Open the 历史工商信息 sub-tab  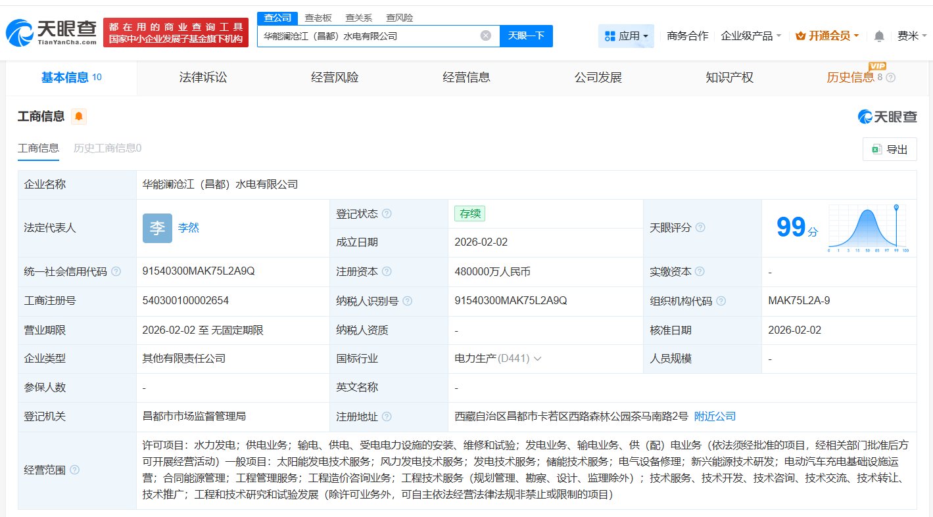tap(107, 148)
